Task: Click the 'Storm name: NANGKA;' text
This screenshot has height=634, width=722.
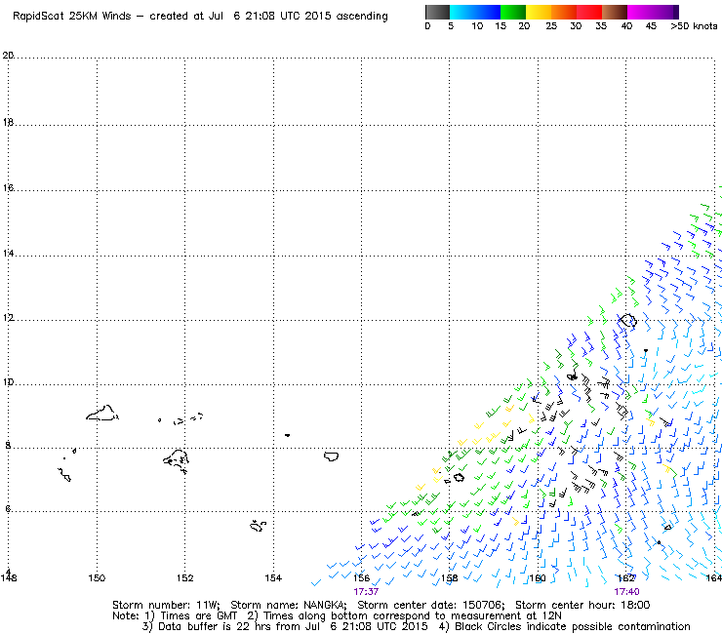Action: click(x=288, y=605)
